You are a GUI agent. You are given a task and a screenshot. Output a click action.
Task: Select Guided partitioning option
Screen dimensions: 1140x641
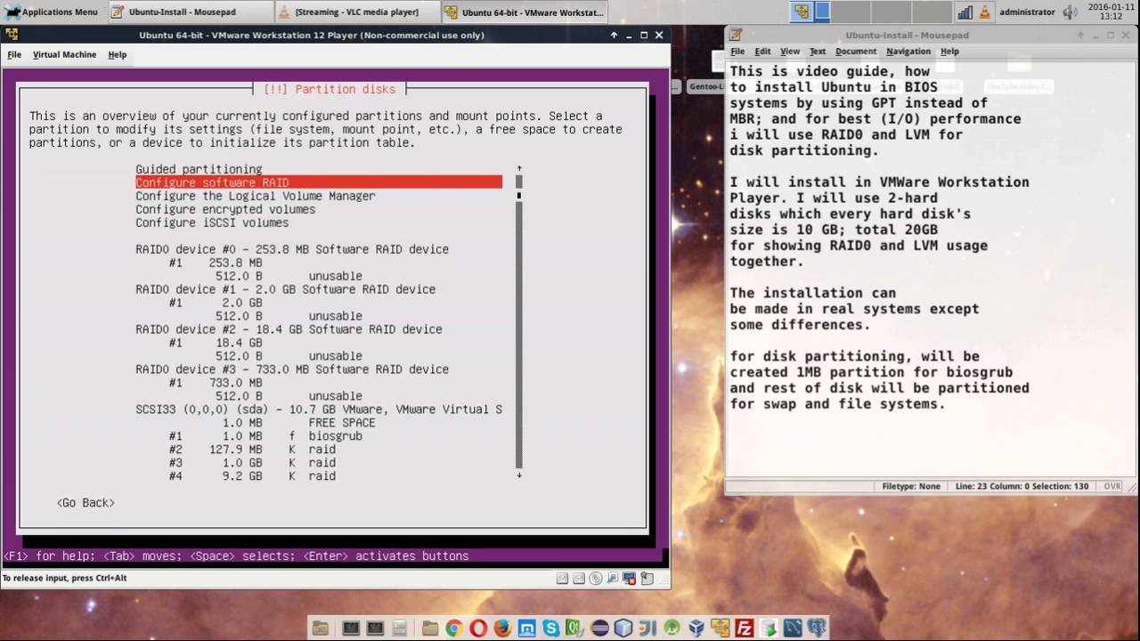(x=199, y=169)
